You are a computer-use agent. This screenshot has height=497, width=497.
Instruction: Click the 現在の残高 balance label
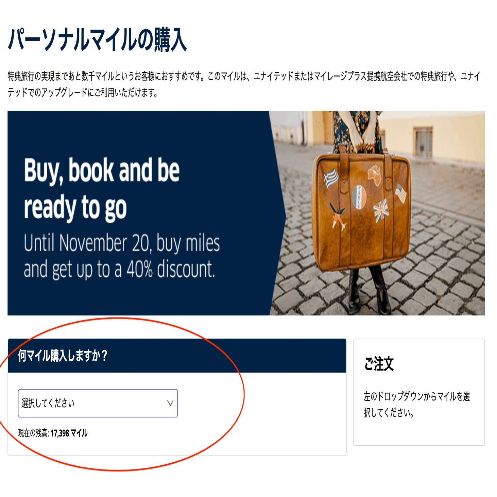coord(33,433)
